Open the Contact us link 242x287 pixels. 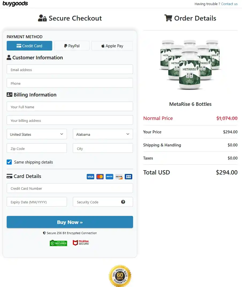click(229, 4)
